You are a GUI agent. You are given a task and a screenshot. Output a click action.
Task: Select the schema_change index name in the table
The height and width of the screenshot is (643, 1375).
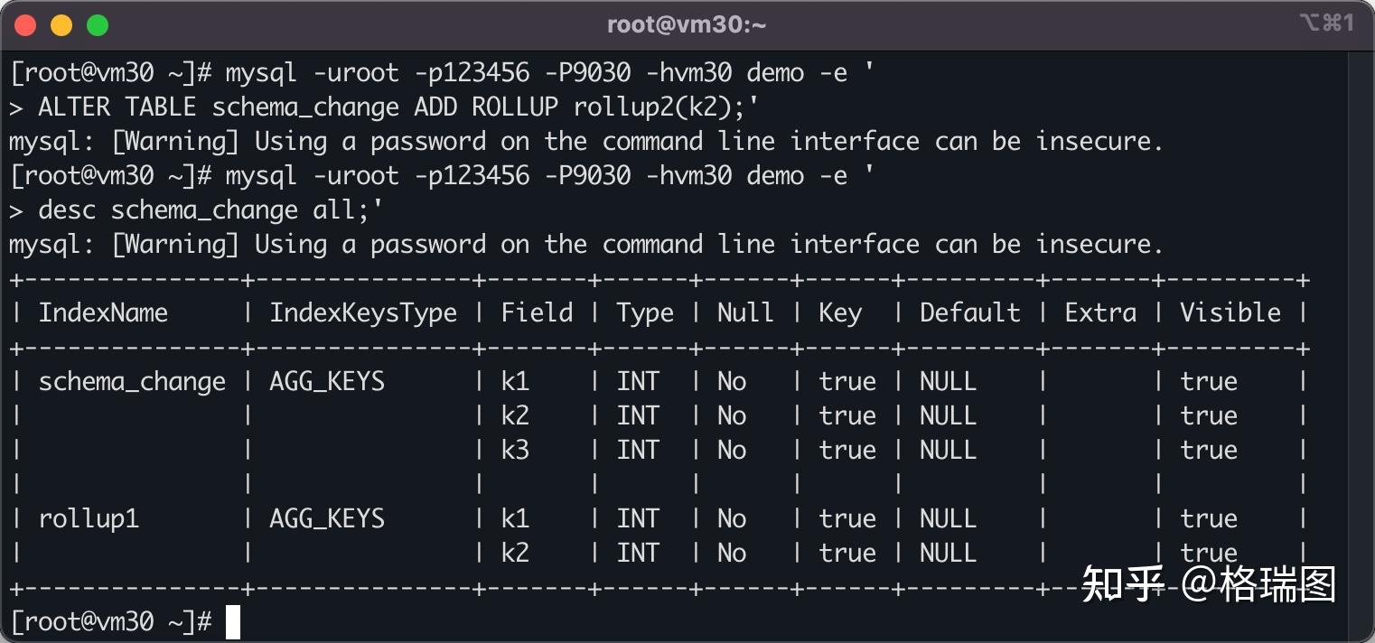pos(132,382)
